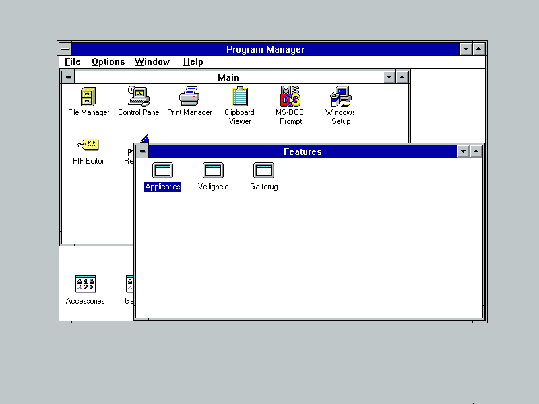The image size is (539, 404).
Task: Select the Clipboard Viewer icon
Action: pyautogui.click(x=239, y=97)
